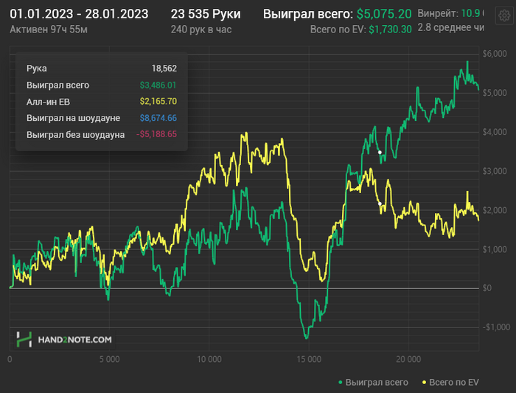
Task: Click tooltip hand number 18,562
Action: (164, 69)
